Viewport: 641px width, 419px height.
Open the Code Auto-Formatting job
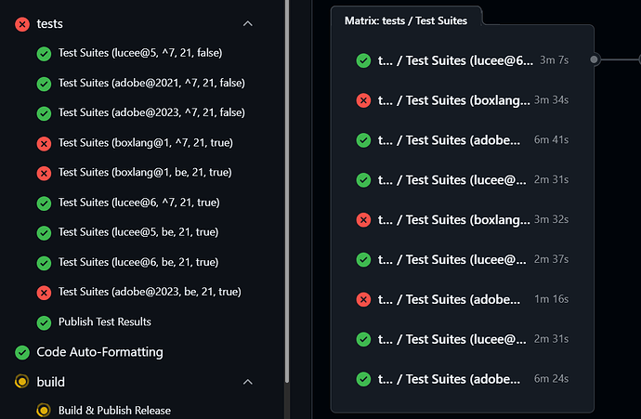pyautogui.click(x=99, y=352)
